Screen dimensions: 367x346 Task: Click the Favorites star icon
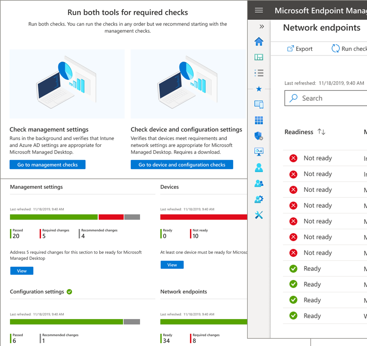point(259,89)
